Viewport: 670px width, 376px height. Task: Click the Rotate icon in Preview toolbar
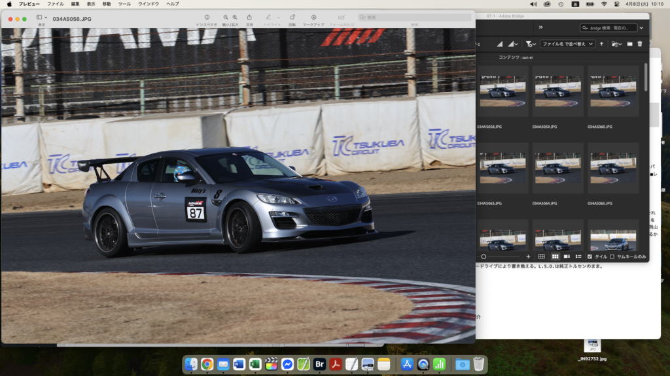[x=292, y=18]
